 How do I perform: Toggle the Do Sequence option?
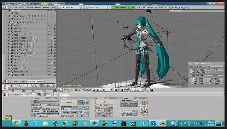point(104,106)
